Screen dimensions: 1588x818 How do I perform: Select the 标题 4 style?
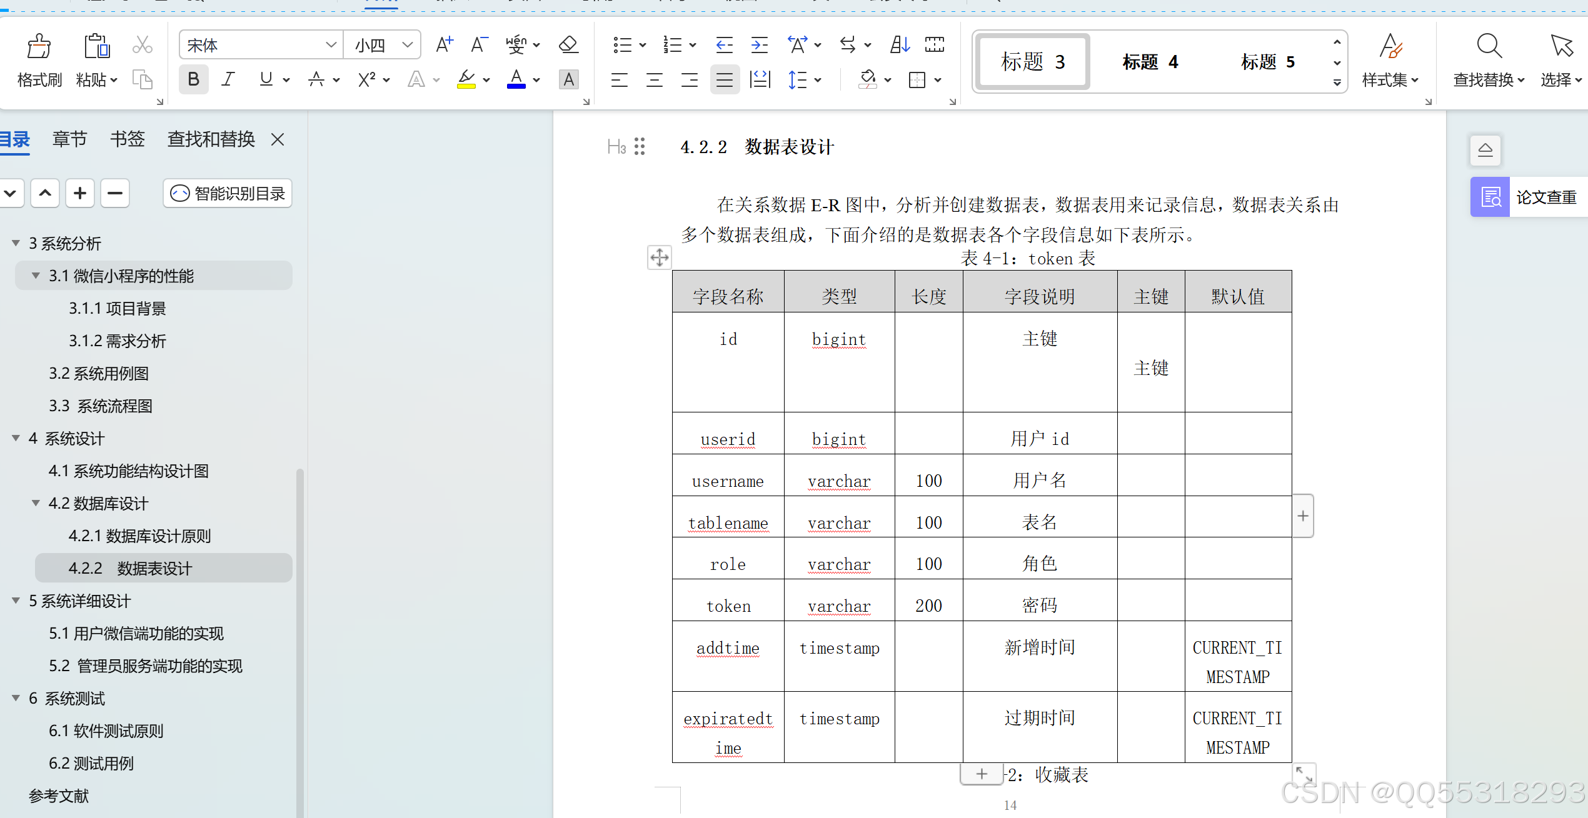[x=1150, y=62]
